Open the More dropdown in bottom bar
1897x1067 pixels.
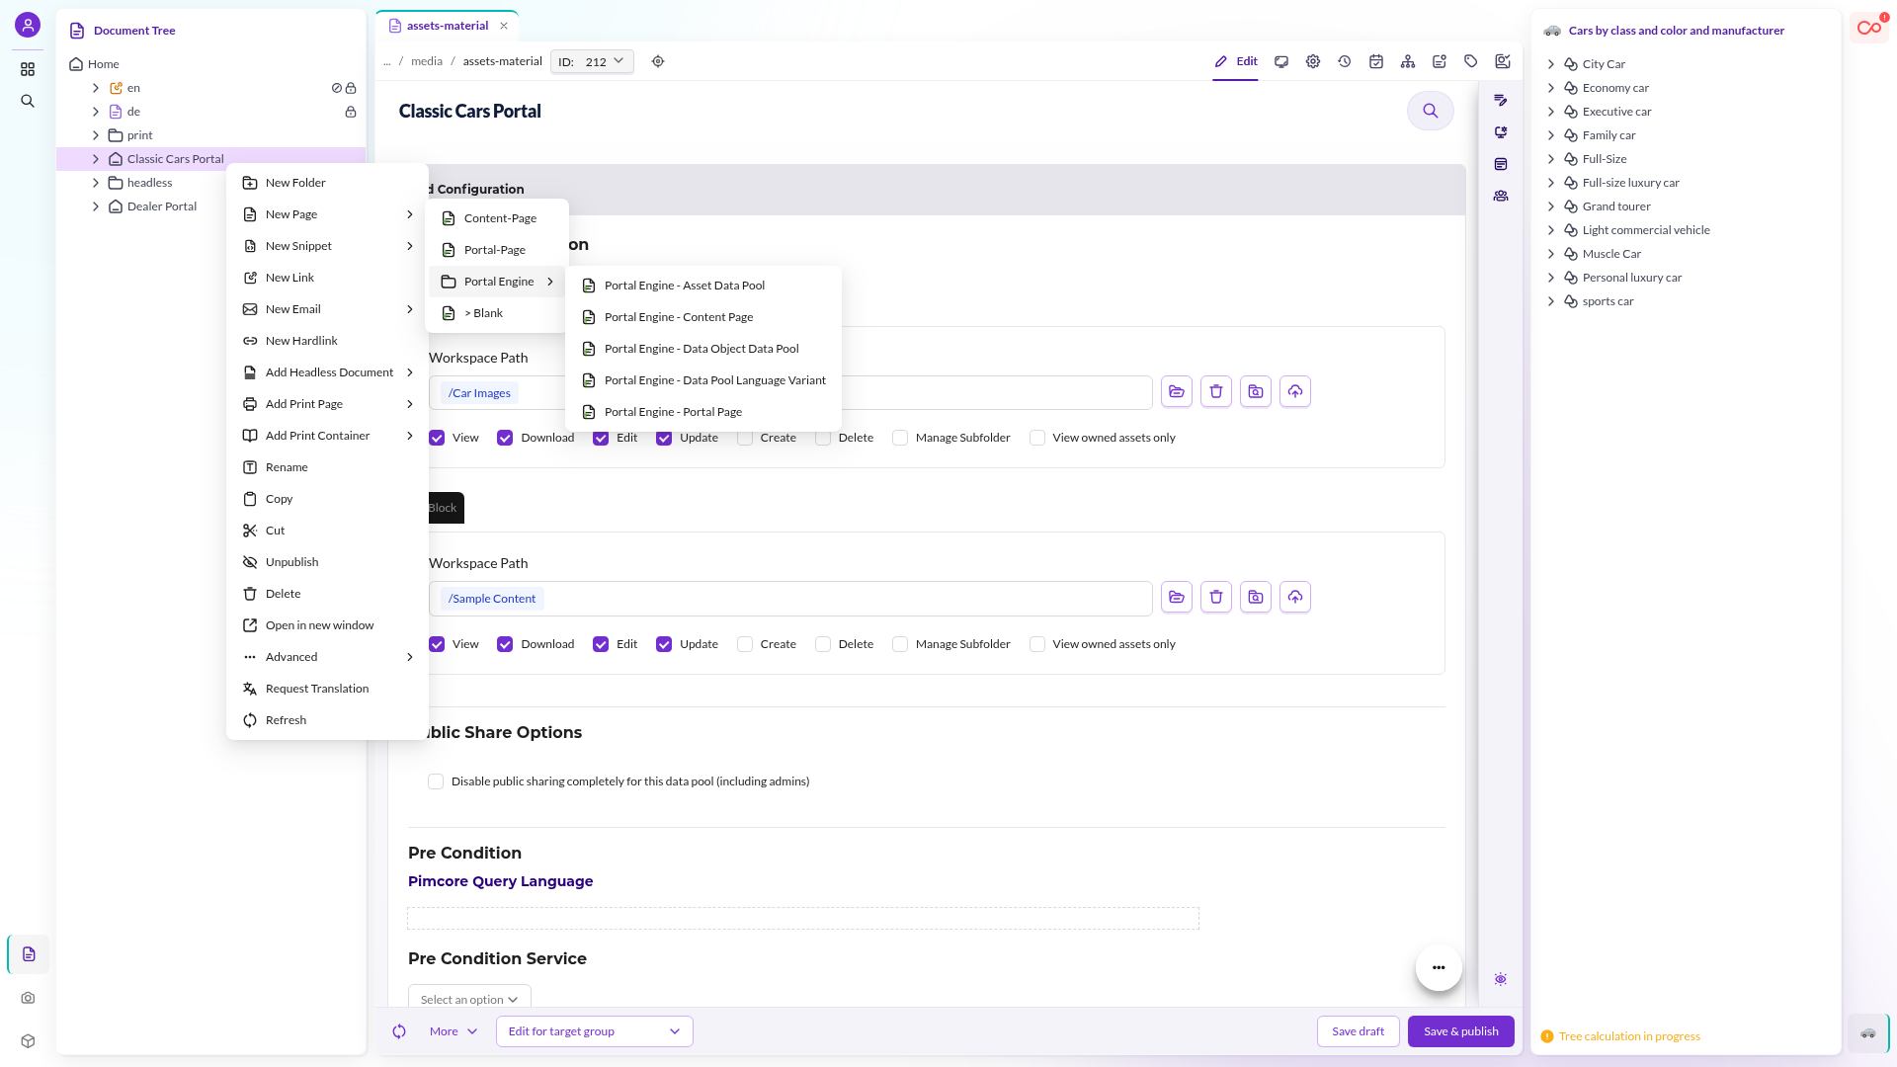click(x=454, y=1031)
